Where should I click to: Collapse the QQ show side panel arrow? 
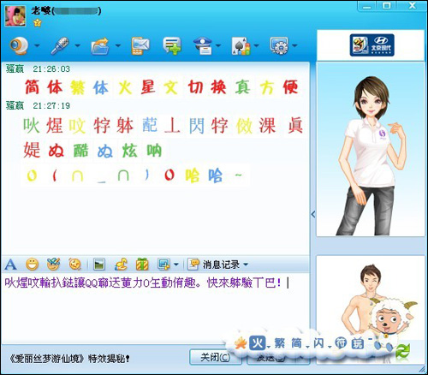point(313,214)
